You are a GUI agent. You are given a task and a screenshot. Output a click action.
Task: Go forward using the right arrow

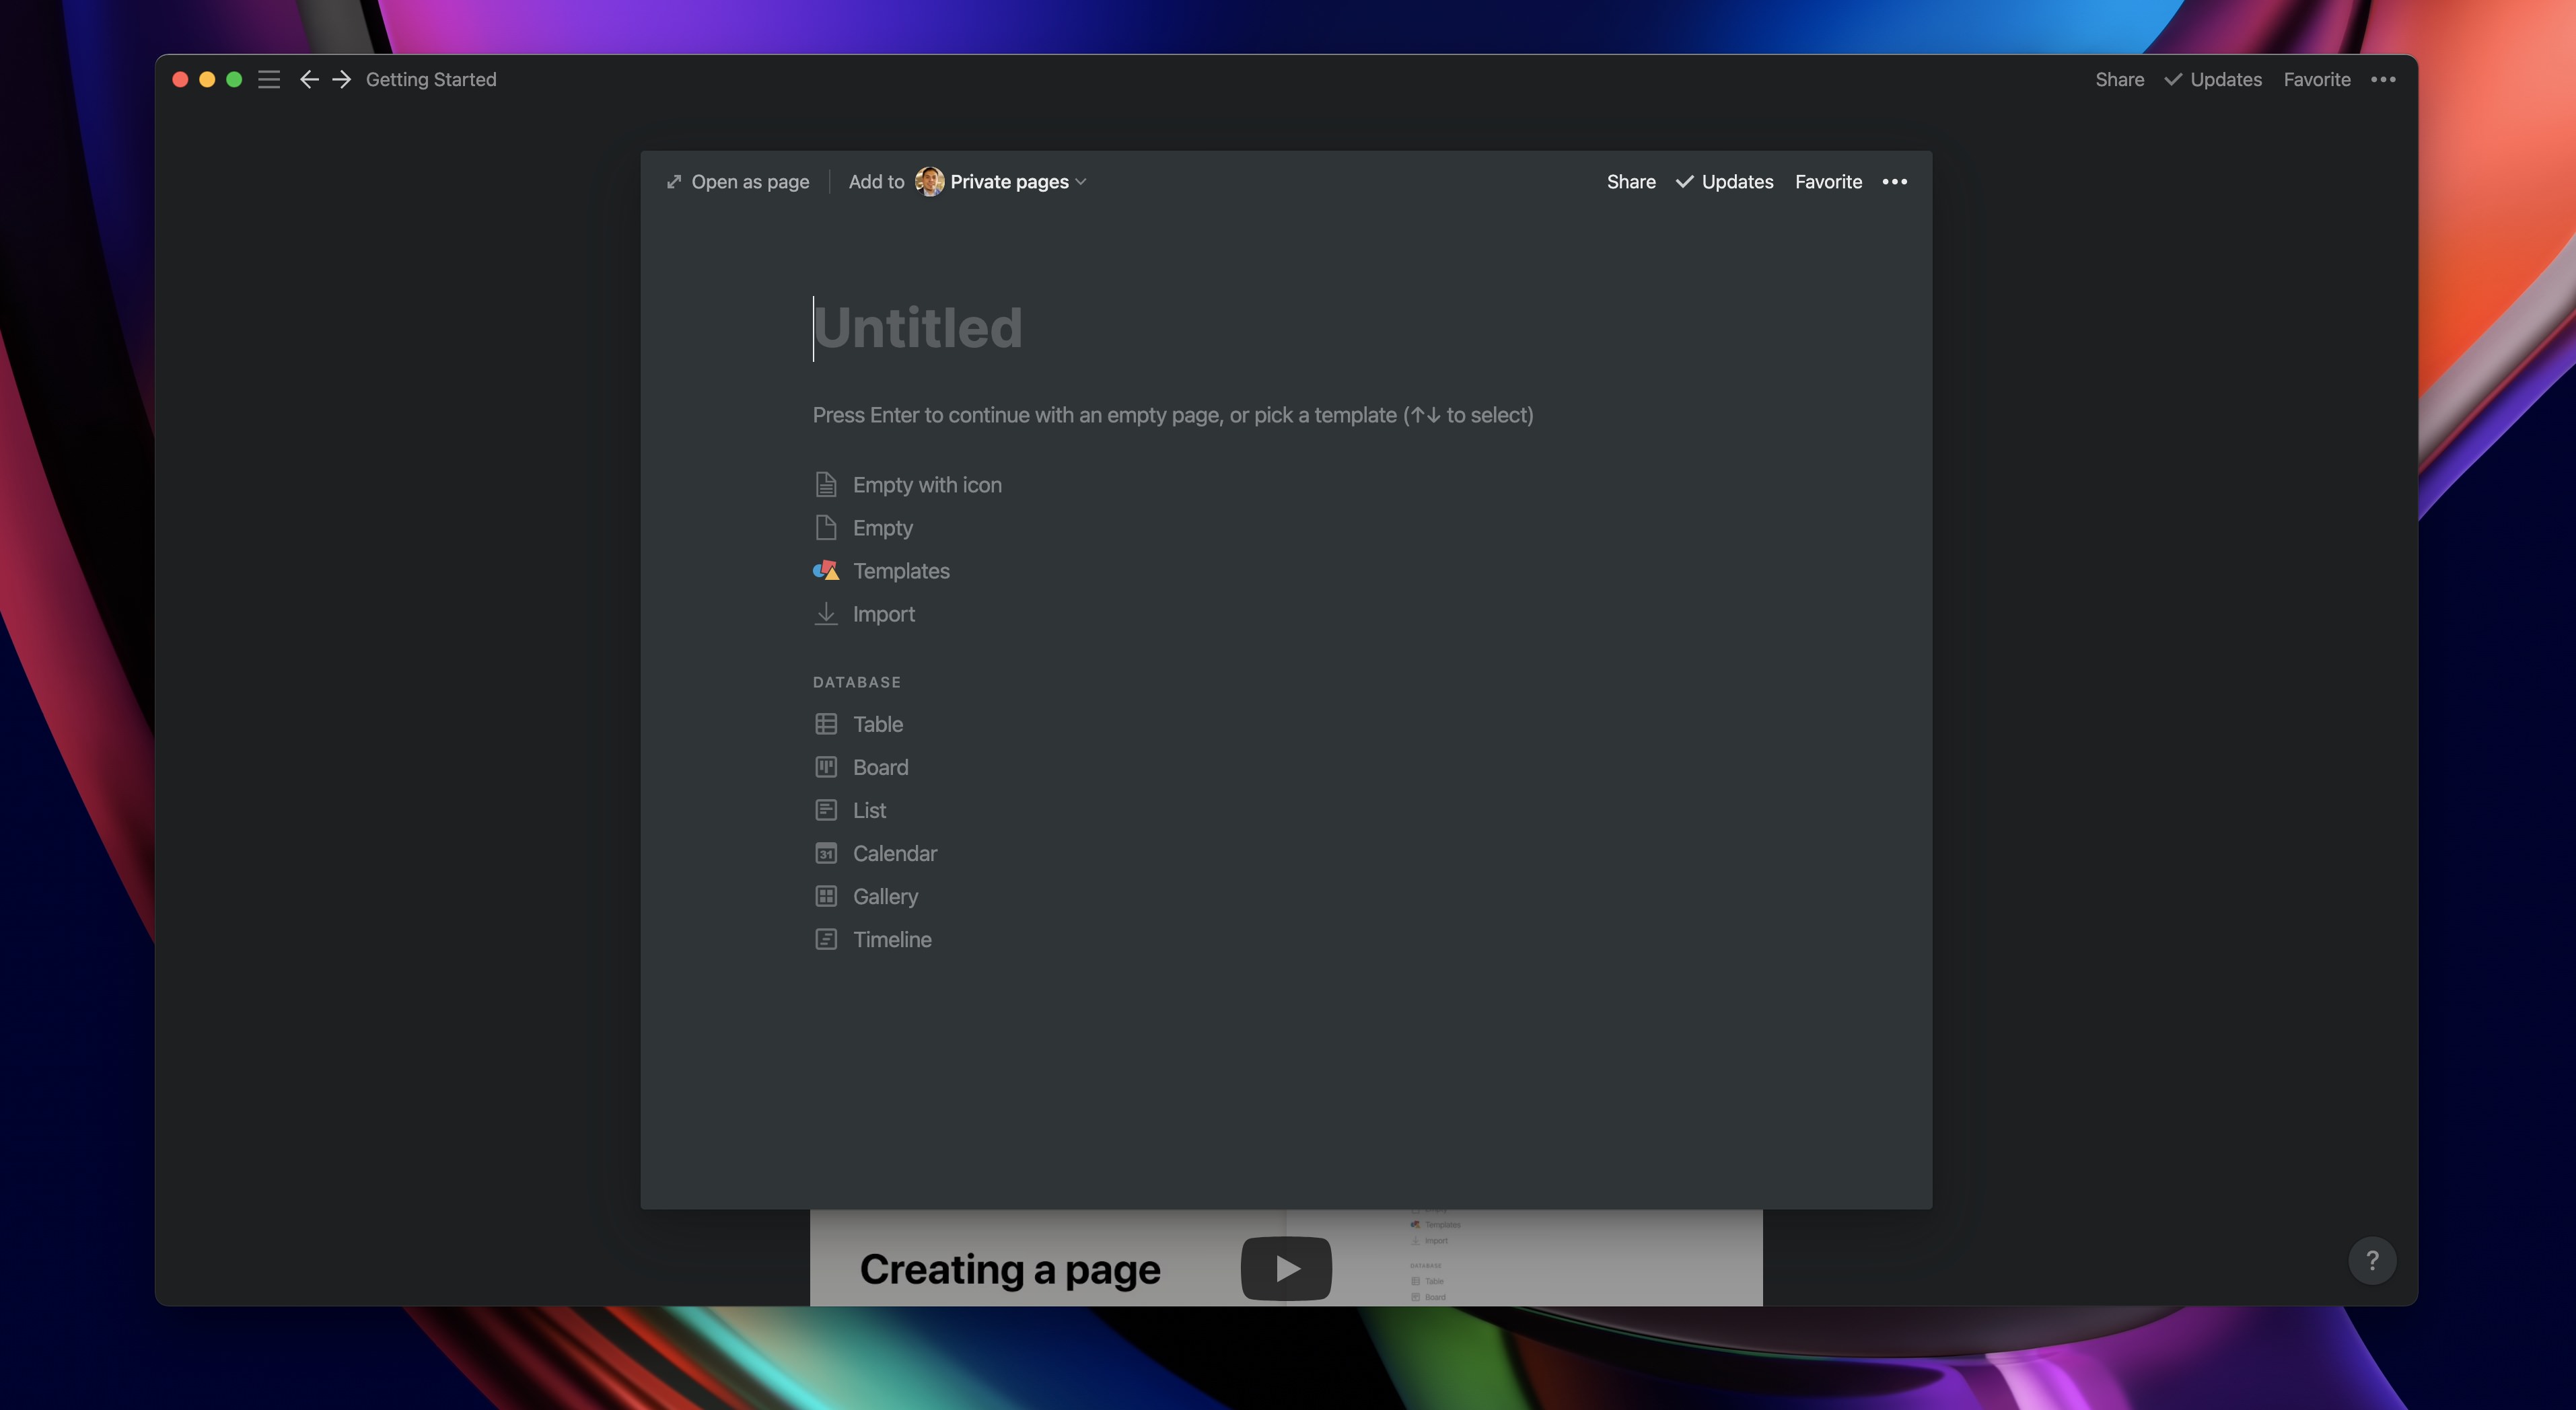(342, 80)
